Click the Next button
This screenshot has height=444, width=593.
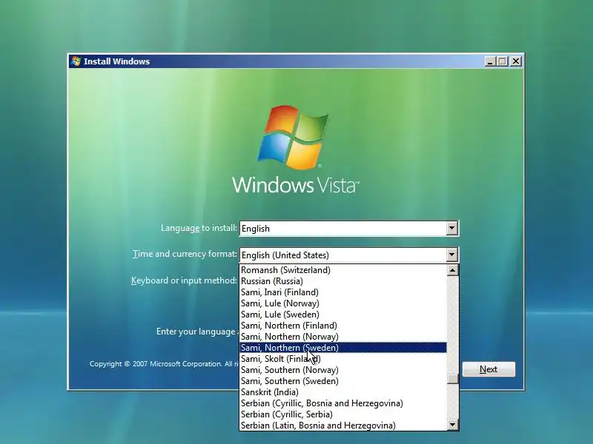pos(488,369)
